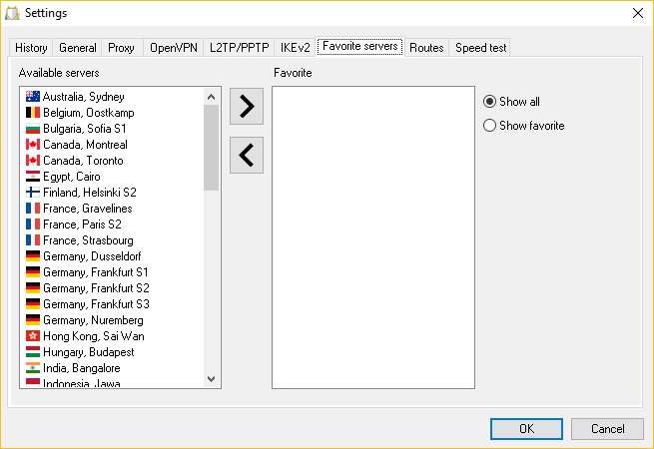Click the Finland flag icon
The height and width of the screenshot is (449, 654).
33,193
